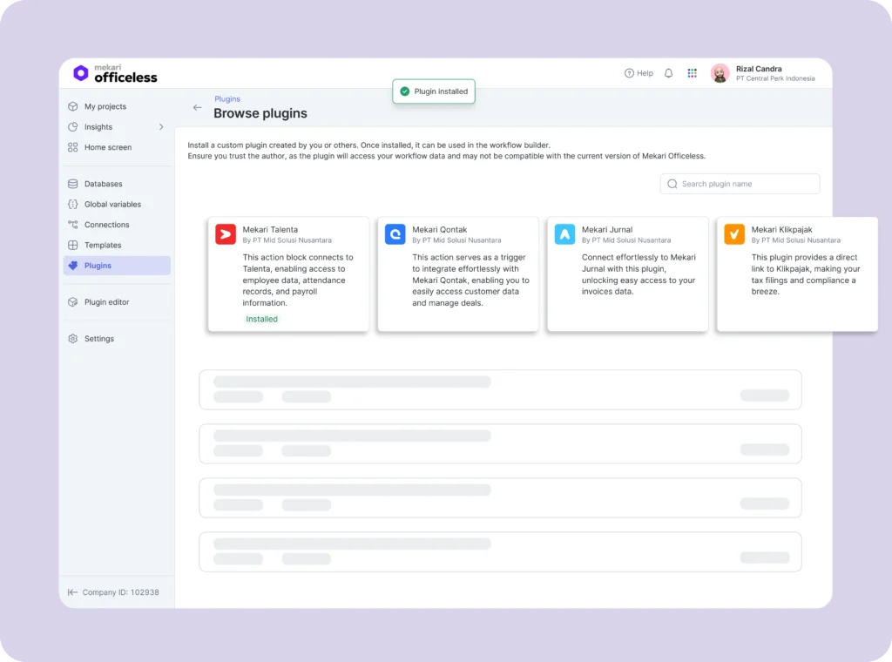Open notifications with the bell icon
892x662 pixels.
pos(668,73)
